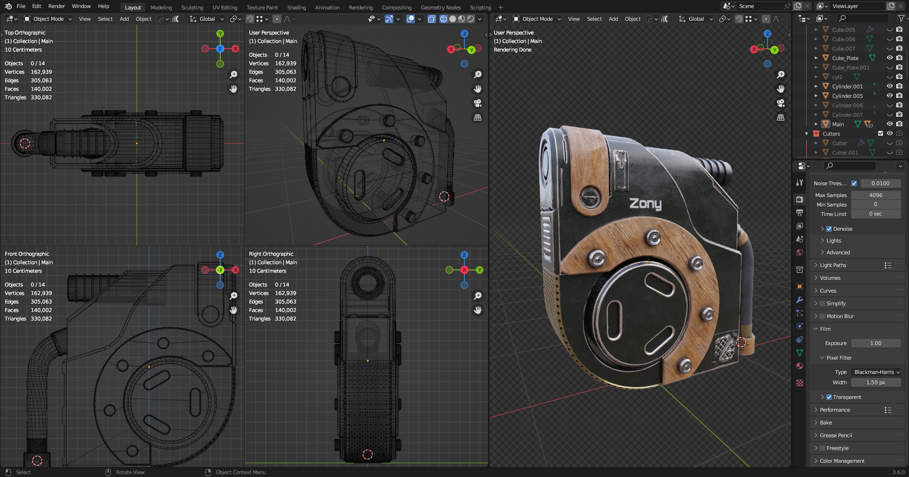Open the Render menu

click(x=56, y=6)
